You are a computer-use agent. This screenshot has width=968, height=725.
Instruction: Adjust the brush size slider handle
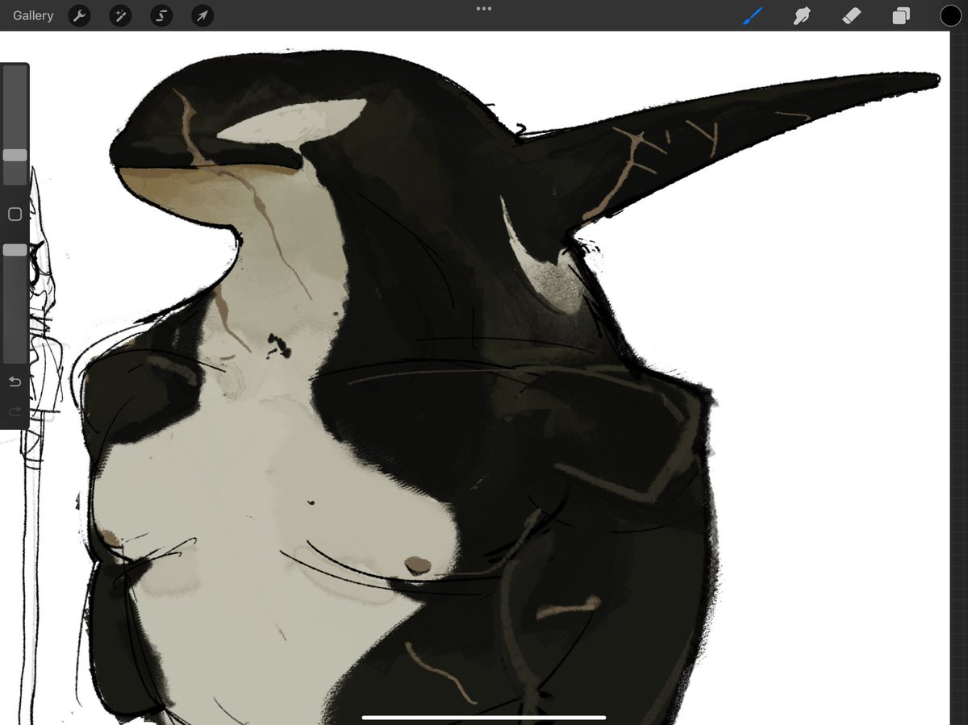(15, 155)
